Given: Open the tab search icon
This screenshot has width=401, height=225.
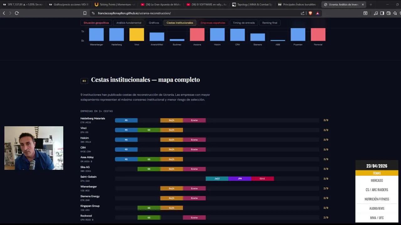Looking at the screenshot, I should tap(365, 13).
